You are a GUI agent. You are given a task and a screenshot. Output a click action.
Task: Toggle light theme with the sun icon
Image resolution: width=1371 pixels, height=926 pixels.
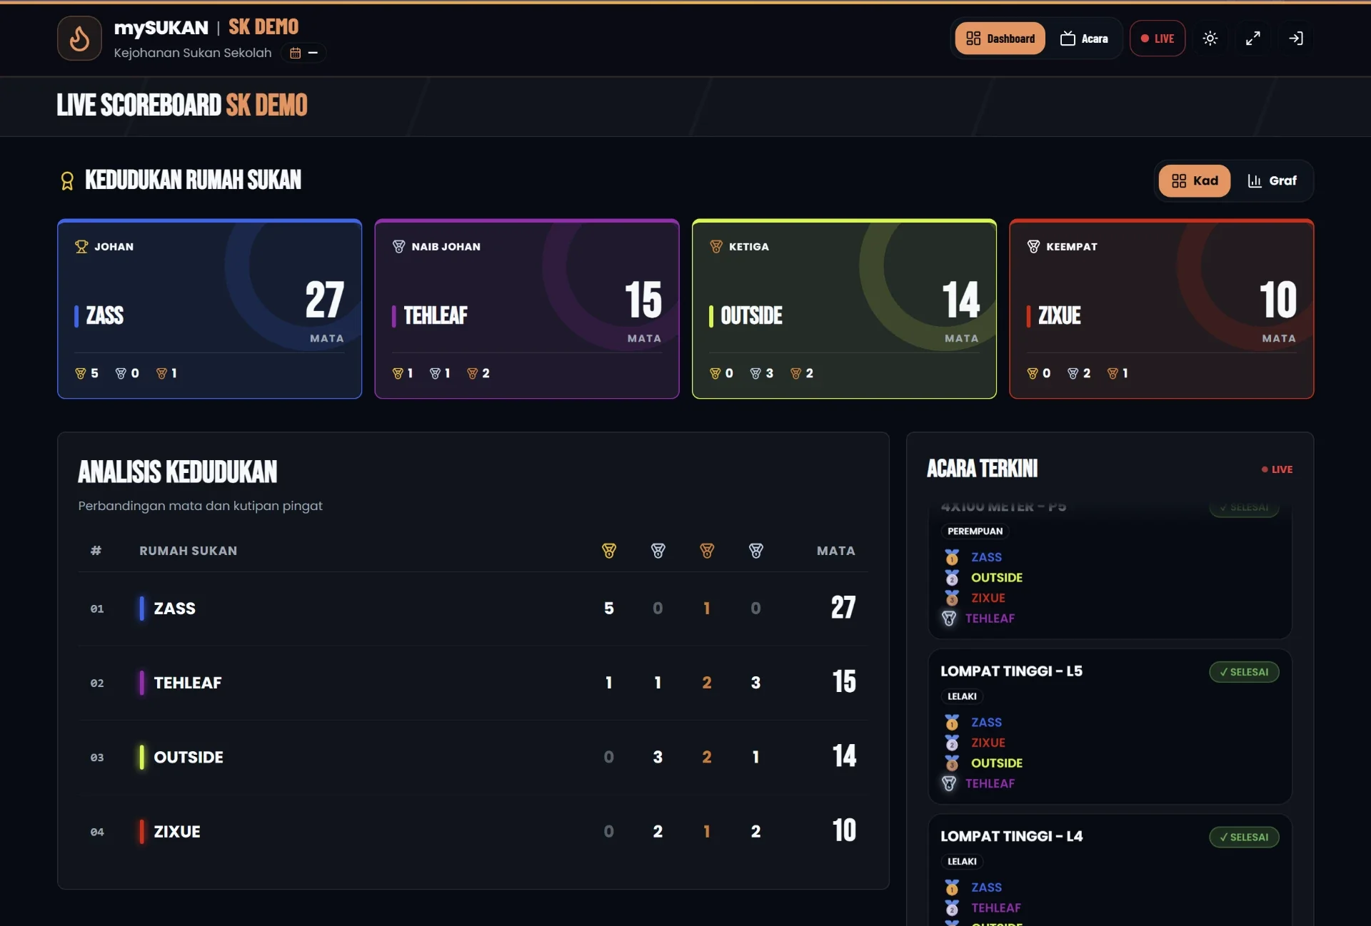[1210, 39]
